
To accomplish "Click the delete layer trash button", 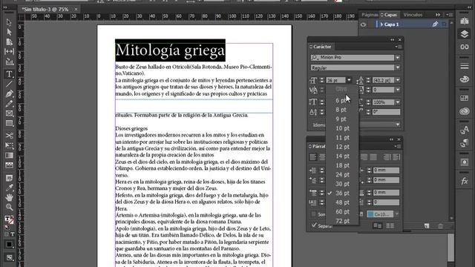I will [440, 225].
